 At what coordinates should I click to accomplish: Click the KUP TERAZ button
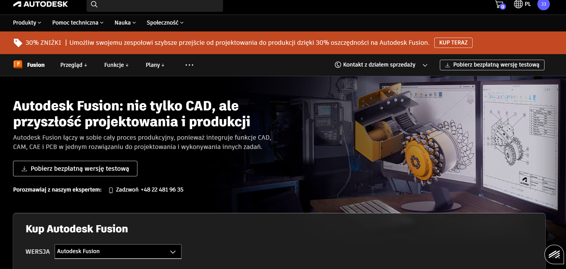(453, 43)
